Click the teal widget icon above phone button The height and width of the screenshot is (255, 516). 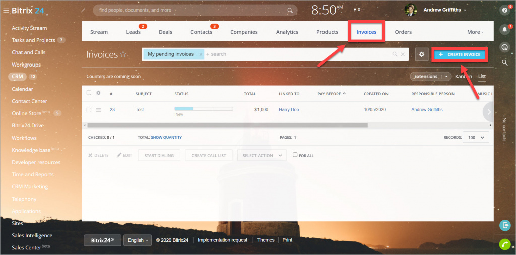coord(504,225)
